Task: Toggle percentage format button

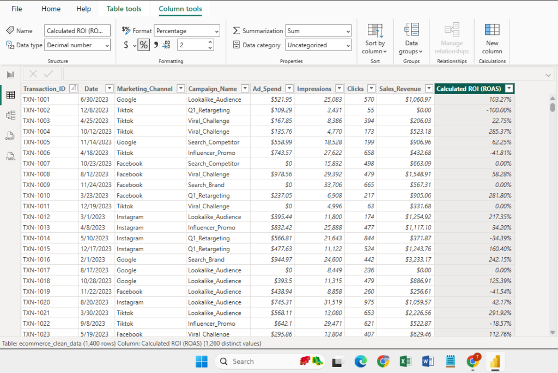Action: 143,45
